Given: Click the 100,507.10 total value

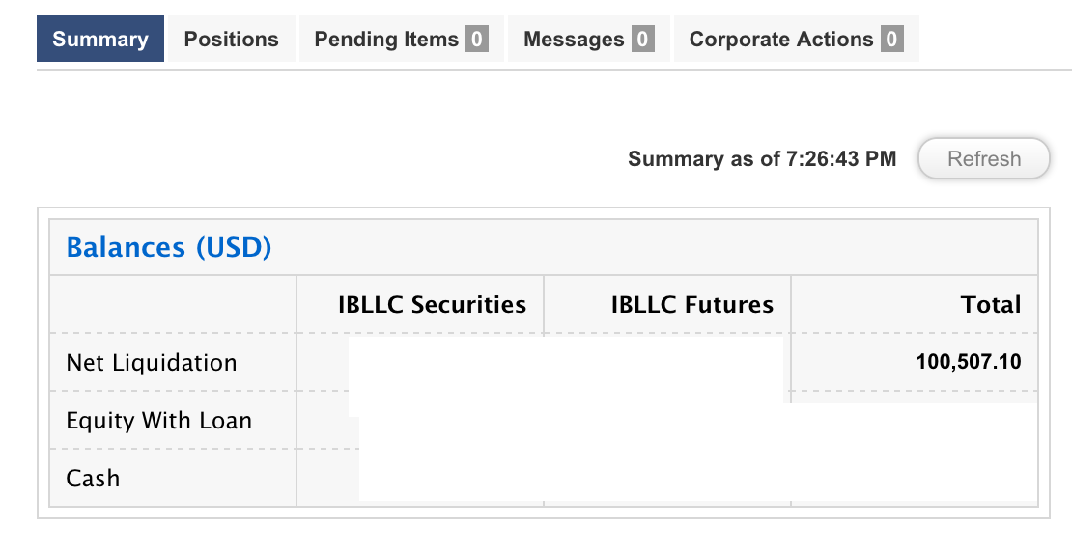Looking at the screenshot, I should pos(968,363).
